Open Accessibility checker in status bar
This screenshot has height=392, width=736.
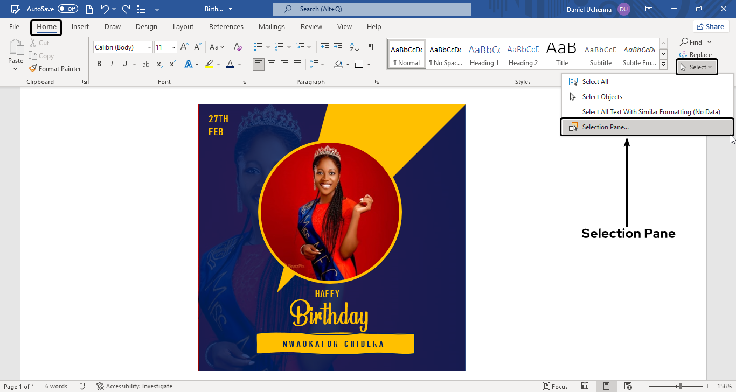(134, 386)
